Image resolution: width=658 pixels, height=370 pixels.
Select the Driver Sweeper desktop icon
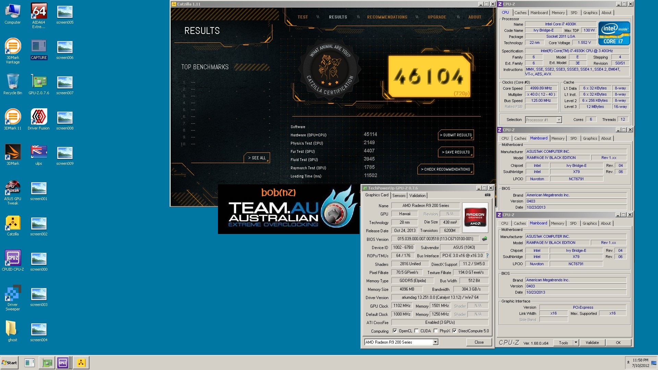click(13, 298)
